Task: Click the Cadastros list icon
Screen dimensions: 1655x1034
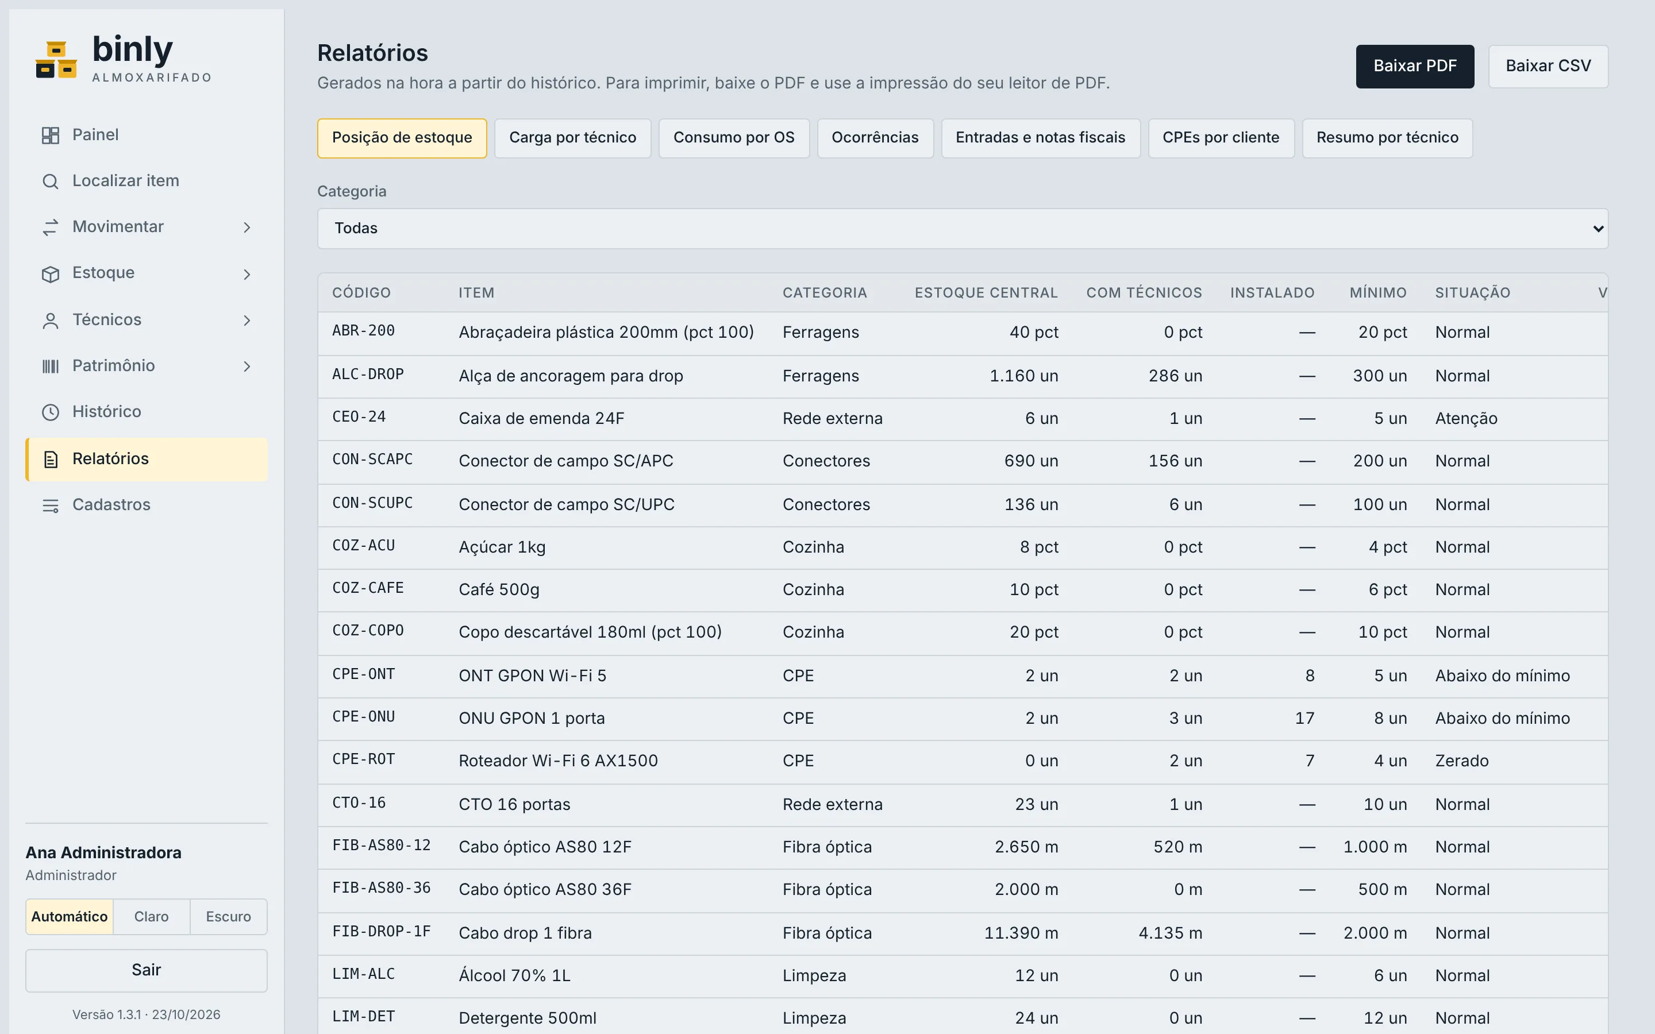Action: (x=51, y=506)
